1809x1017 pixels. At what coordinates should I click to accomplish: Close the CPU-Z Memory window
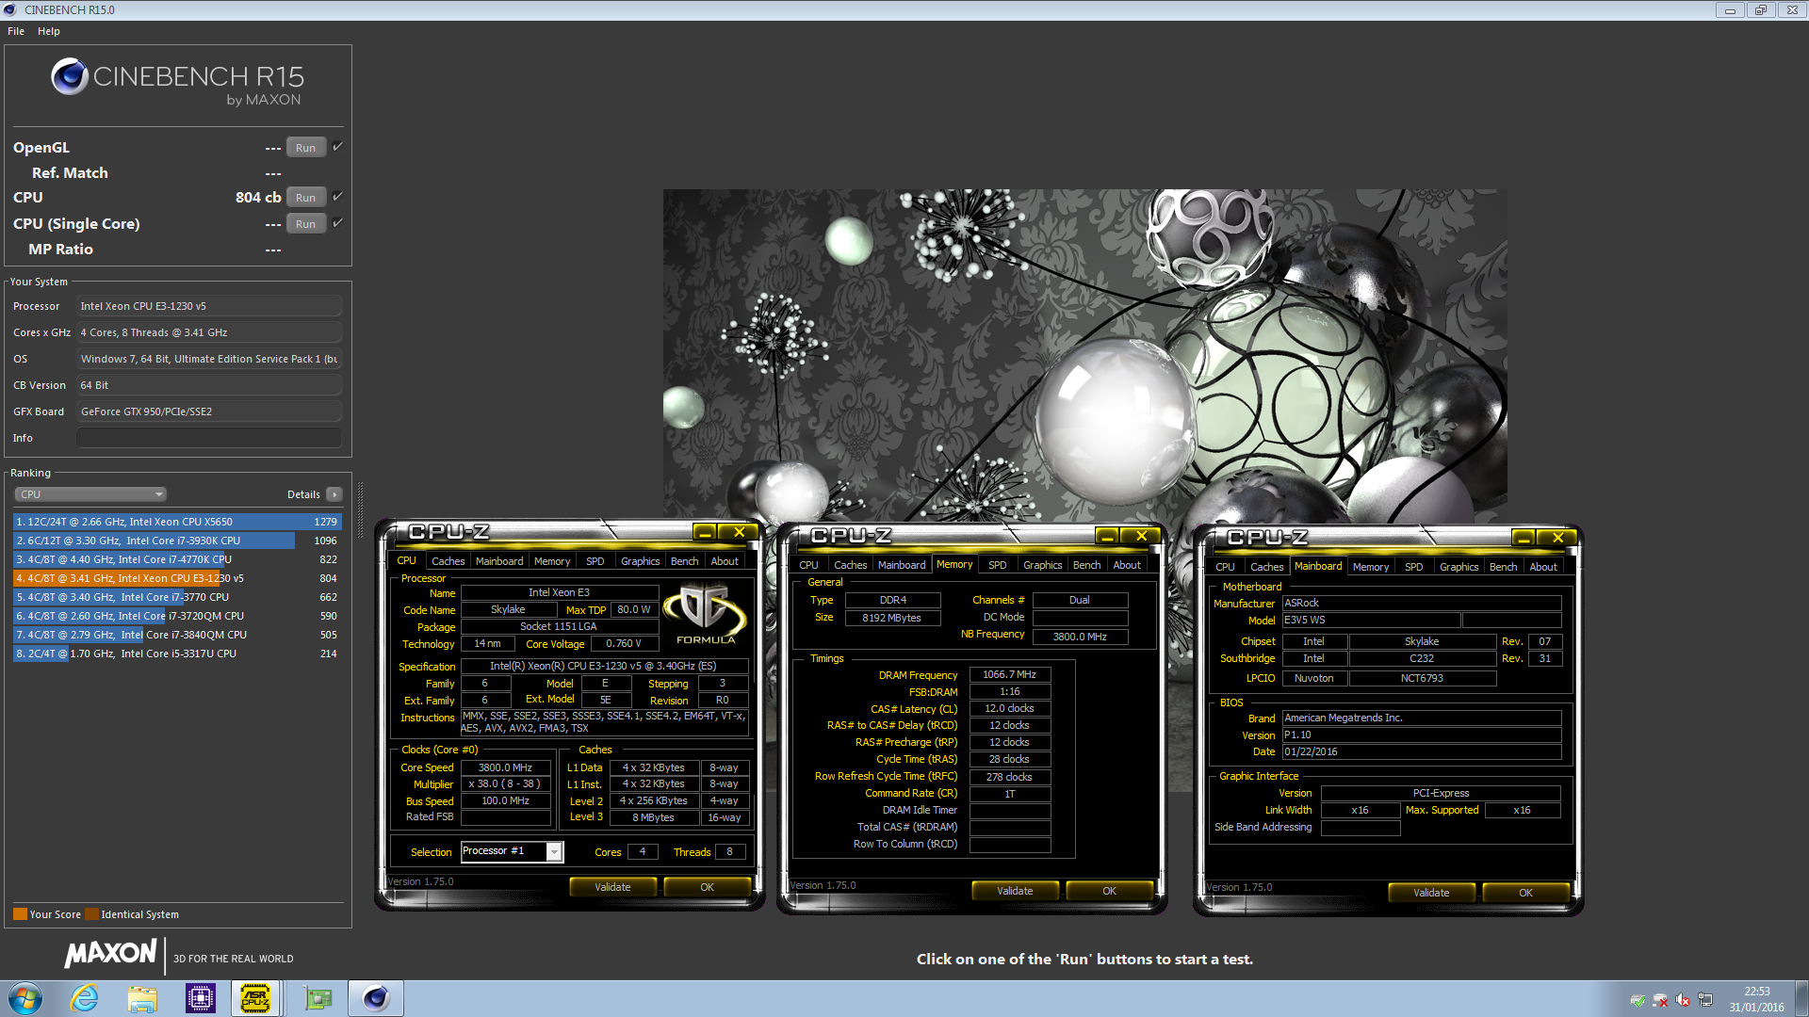1141,537
